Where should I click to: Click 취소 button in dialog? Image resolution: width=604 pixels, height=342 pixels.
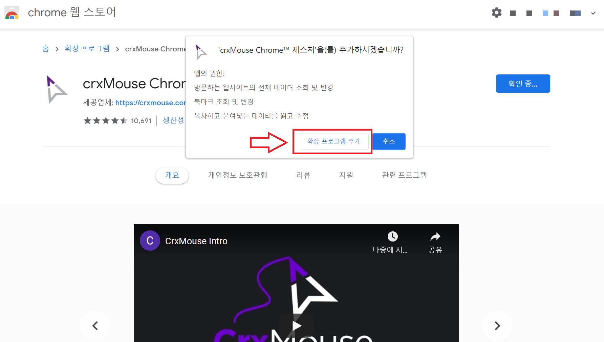389,141
